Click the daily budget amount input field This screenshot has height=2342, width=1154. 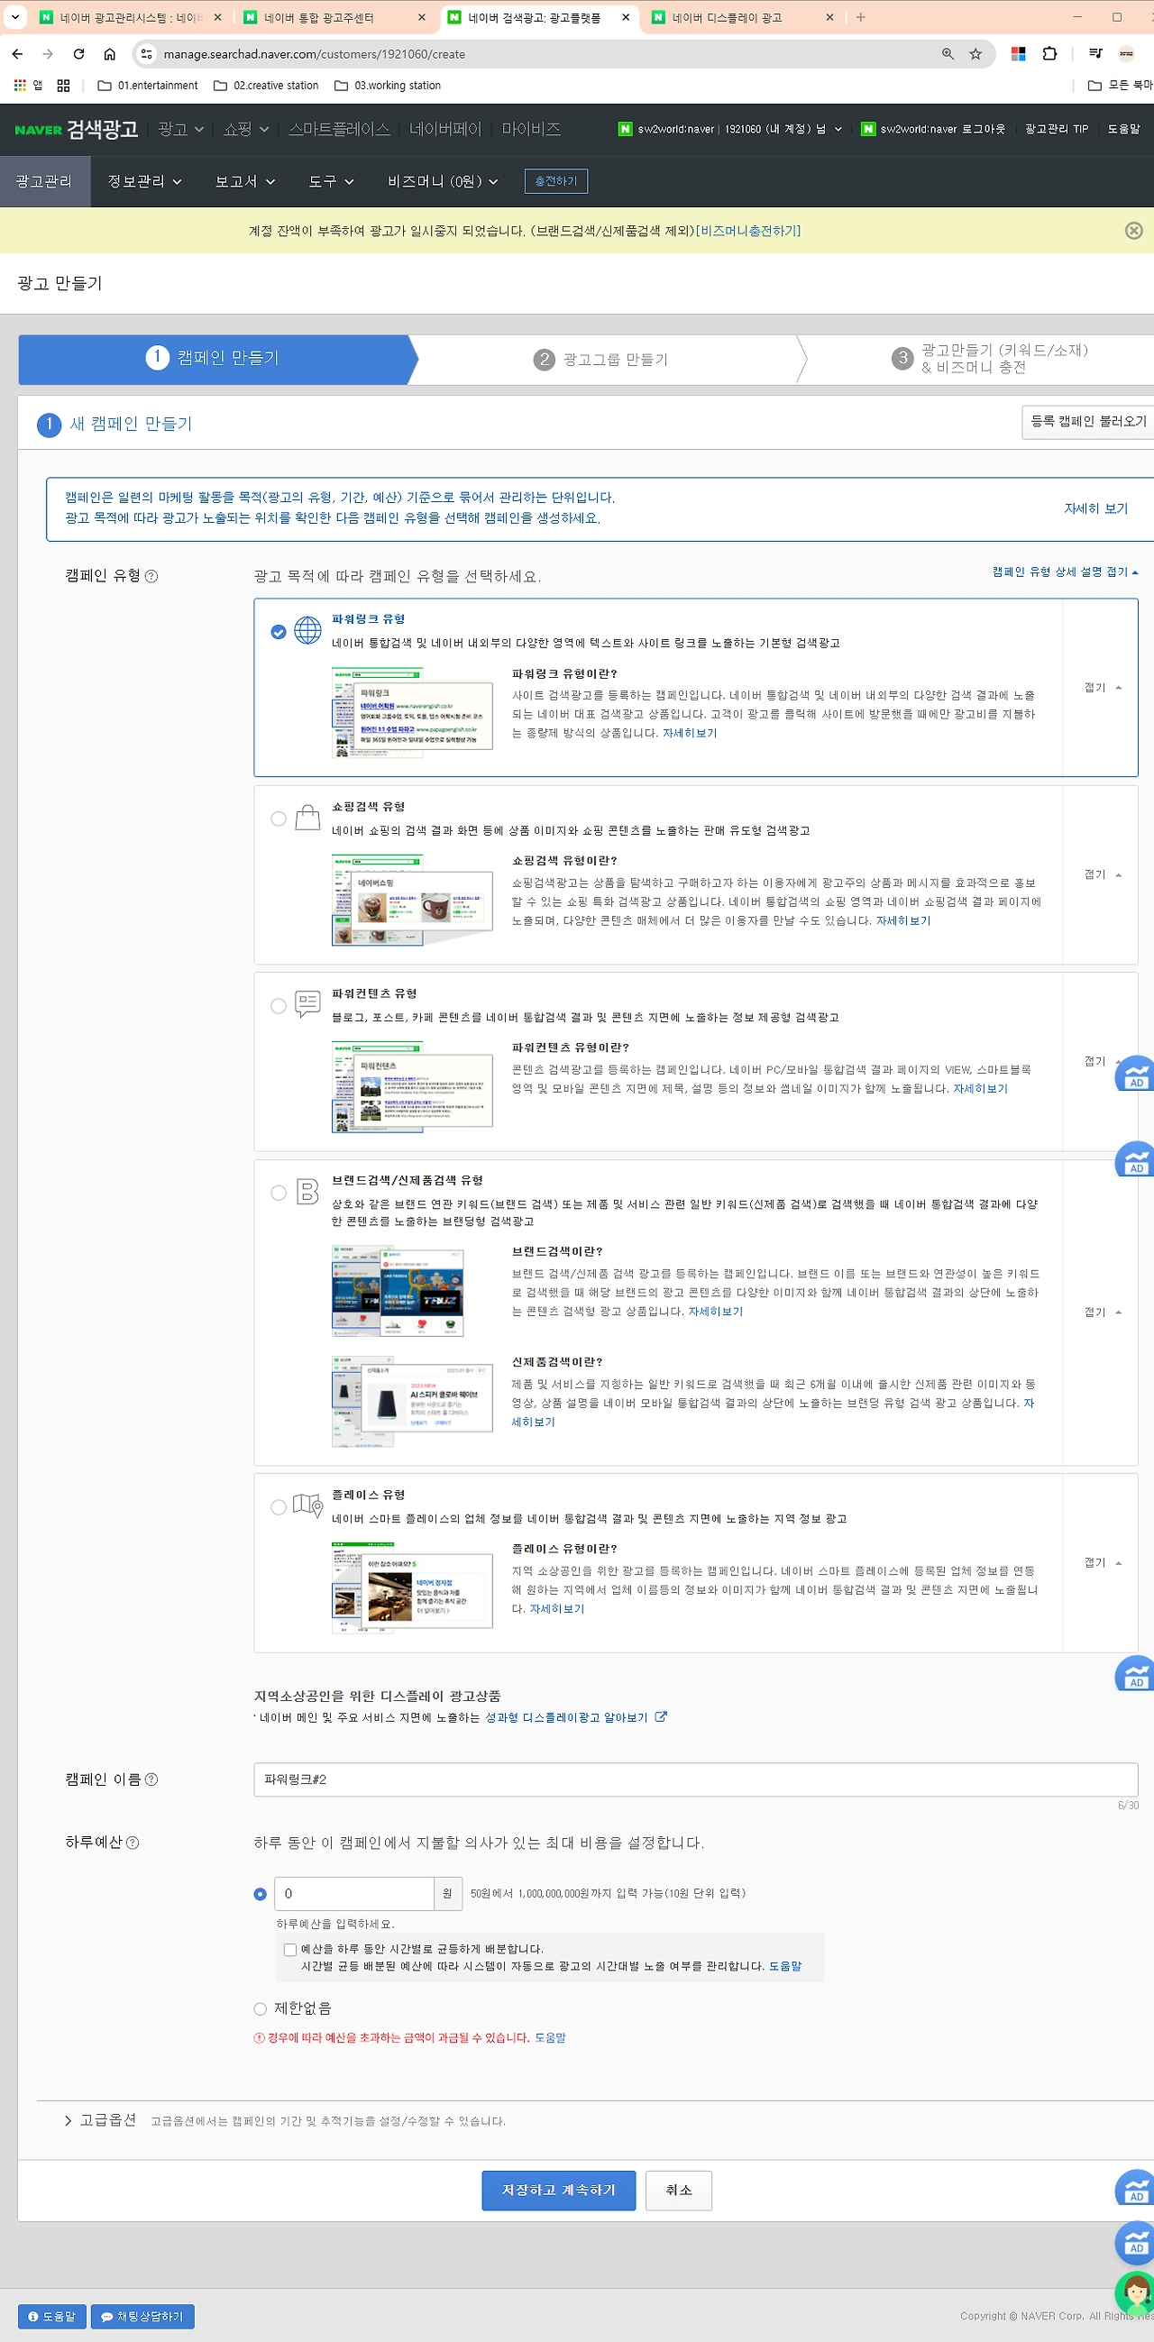353,1894
